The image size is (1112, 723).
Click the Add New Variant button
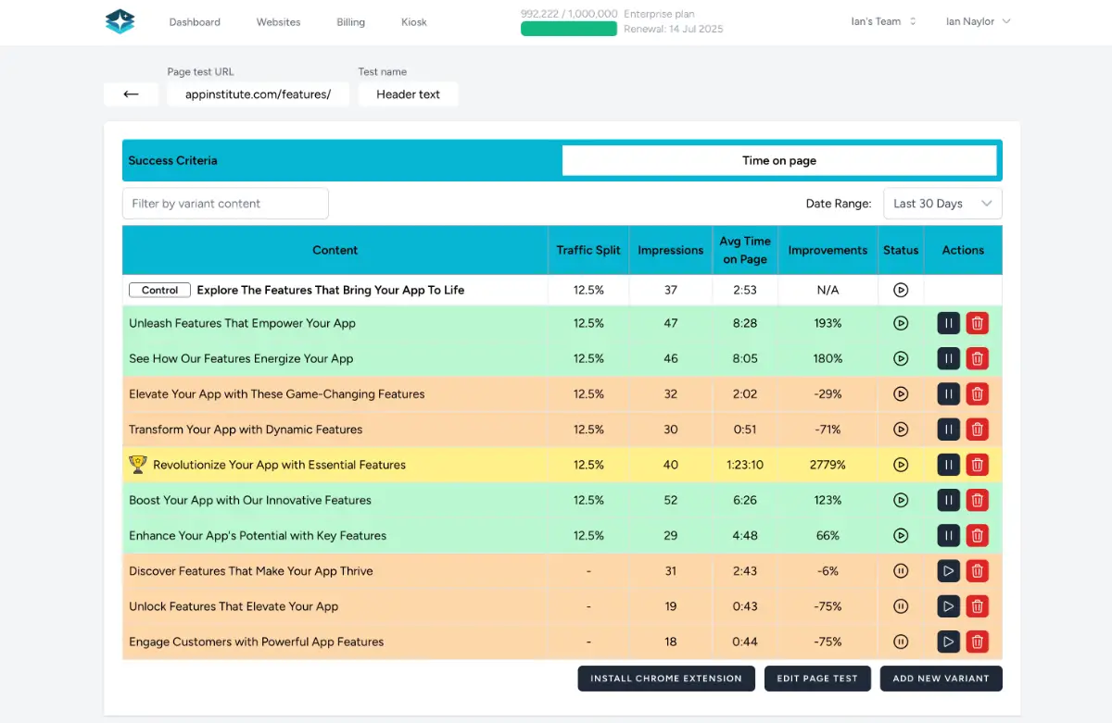941,679
